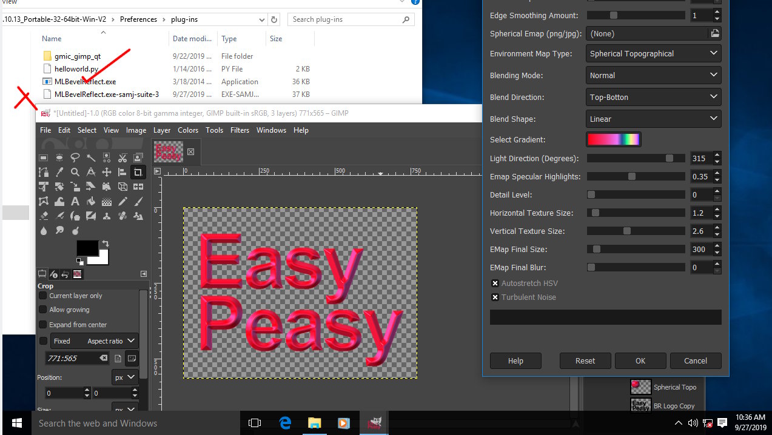Select the Ellipse Select tool
The image size is (772, 435).
pos(59,158)
